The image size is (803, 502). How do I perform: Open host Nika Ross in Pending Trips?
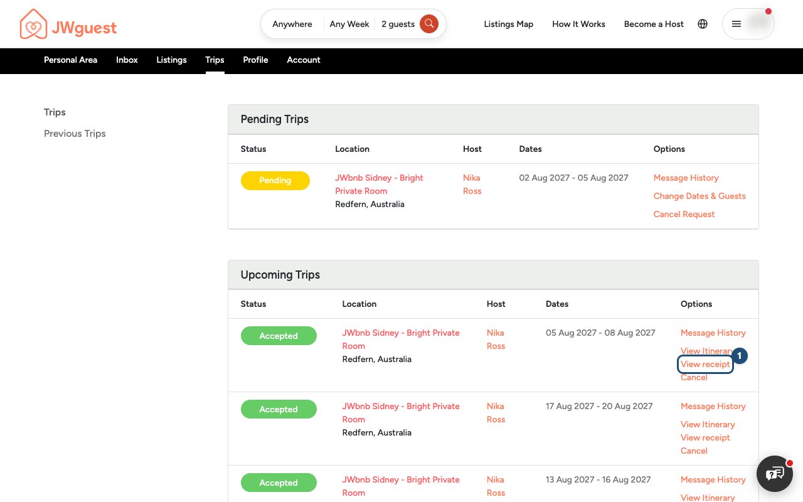coord(472,184)
